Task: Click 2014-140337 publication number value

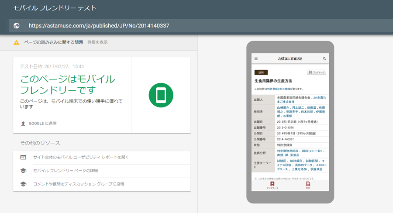Action: [285, 139]
